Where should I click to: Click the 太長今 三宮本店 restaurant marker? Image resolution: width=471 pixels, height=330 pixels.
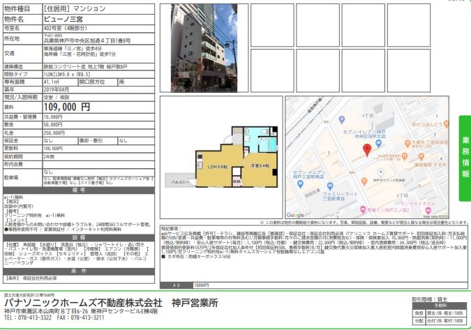(x=408, y=144)
